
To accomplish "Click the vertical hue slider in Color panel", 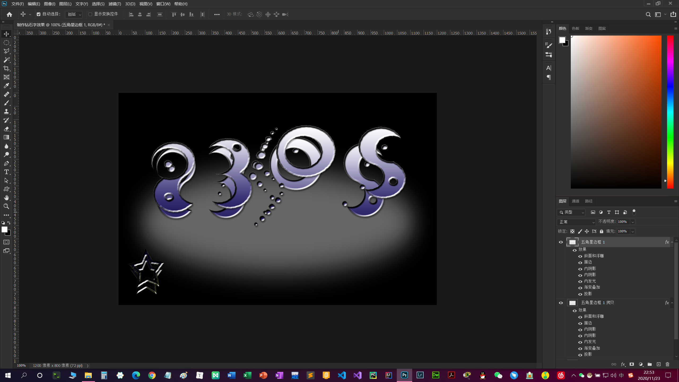I will pyautogui.click(x=670, y=112).
